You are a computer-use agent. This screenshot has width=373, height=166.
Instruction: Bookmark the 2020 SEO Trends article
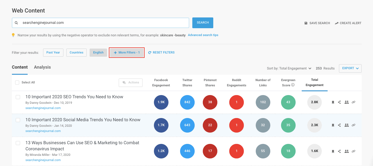click(333, 102)
